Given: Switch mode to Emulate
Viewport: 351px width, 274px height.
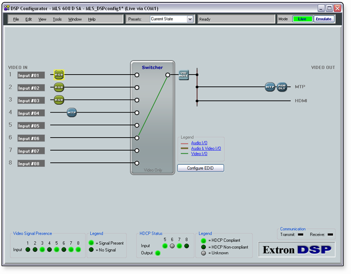Looking at the screenshot, I should pyautogui.click(x=323, y=19).
